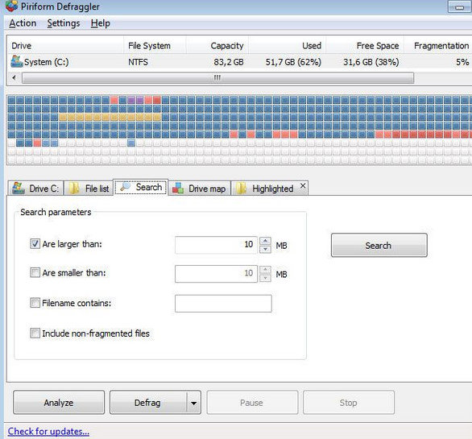This screenshot has height=439, width=472.
Task: Click the File list folder icon
Action: point(74,188)
